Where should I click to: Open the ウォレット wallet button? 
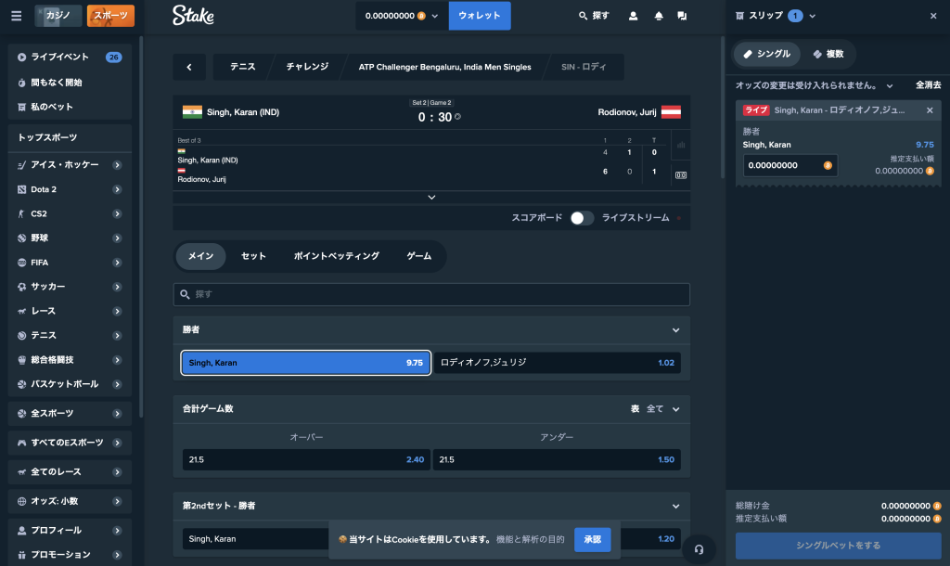pyautogui.click(x=480, y=16)
